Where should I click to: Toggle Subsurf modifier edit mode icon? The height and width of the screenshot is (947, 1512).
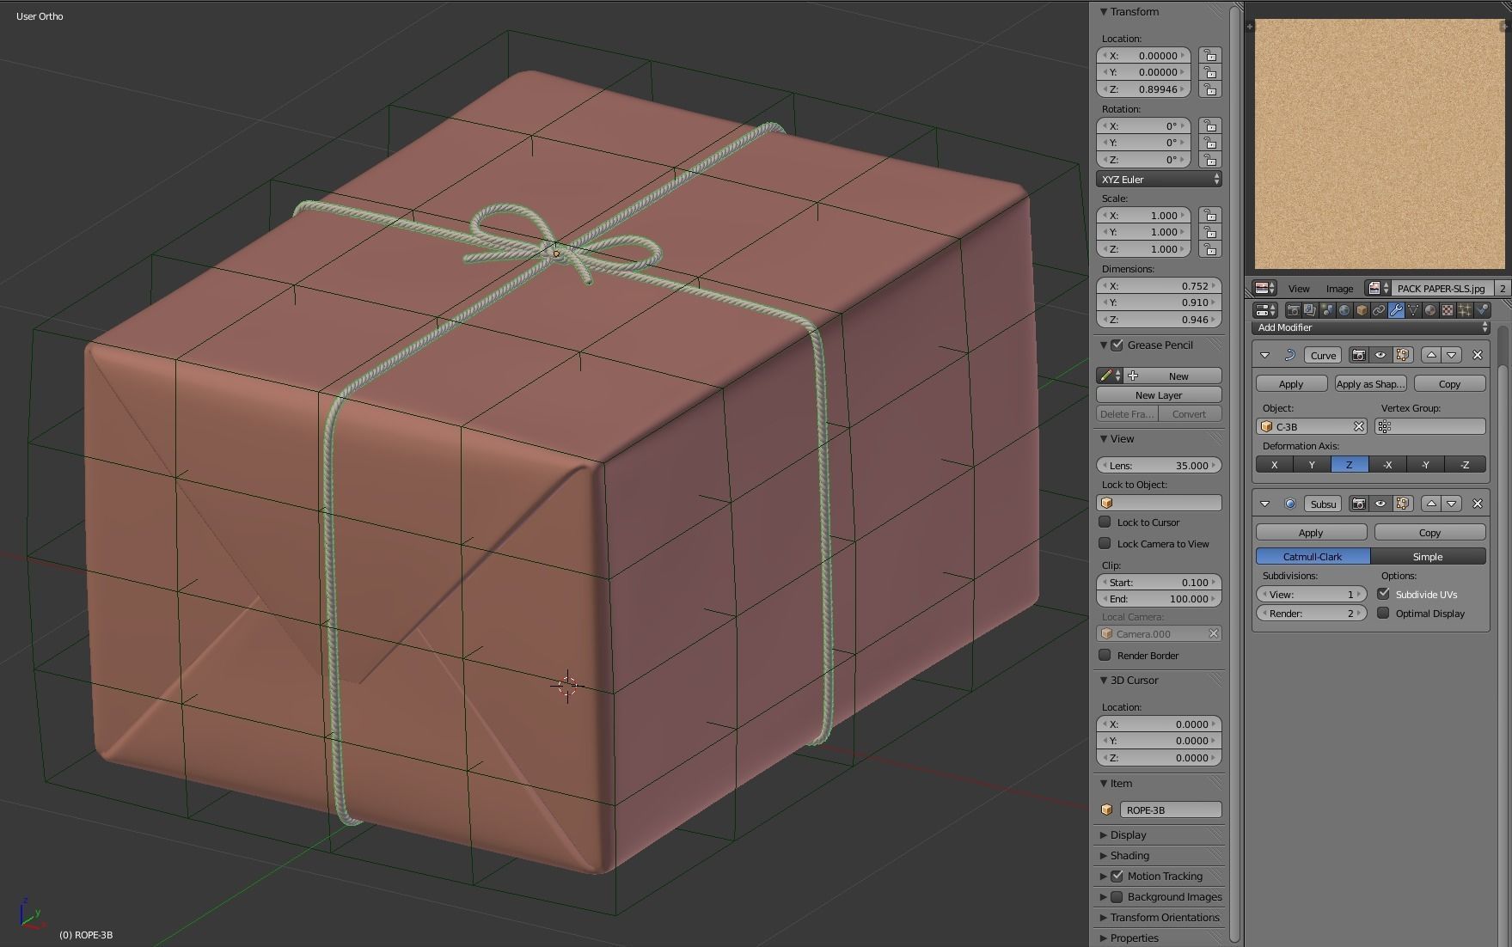(1403, 504)
